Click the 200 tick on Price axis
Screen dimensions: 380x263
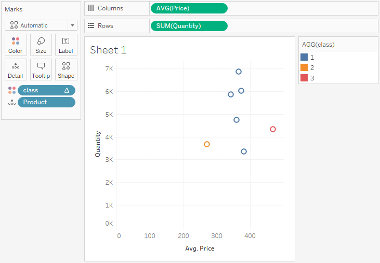click(183, 236)
